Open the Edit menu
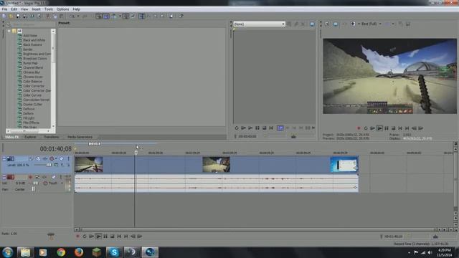 pyautogui.click(x=14, y=9)
